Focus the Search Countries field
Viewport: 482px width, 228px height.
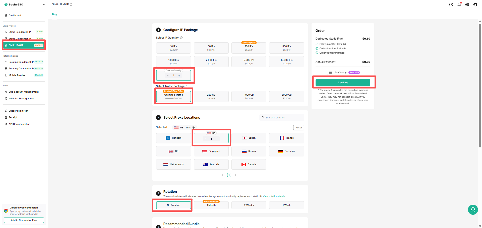pyautogui.click(x=282, y=118)
